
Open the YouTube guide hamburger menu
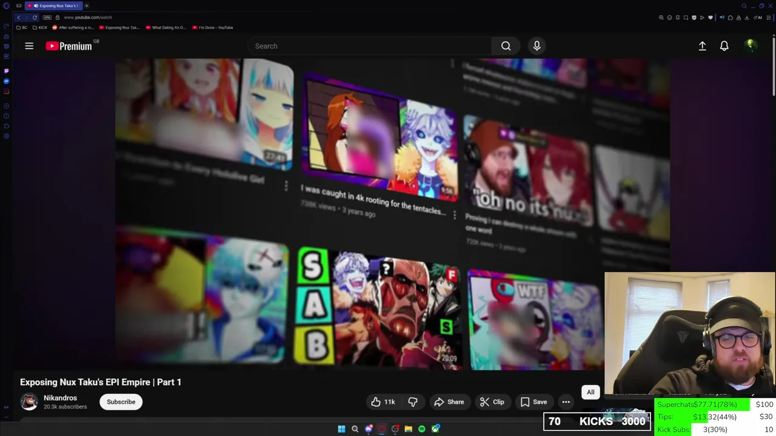29,46
